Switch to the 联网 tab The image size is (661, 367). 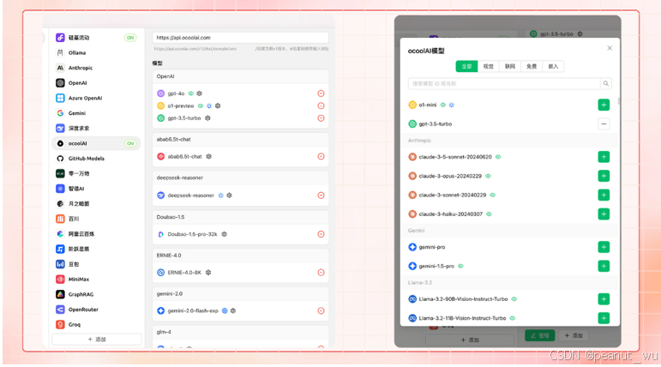[x=510, y=66]
